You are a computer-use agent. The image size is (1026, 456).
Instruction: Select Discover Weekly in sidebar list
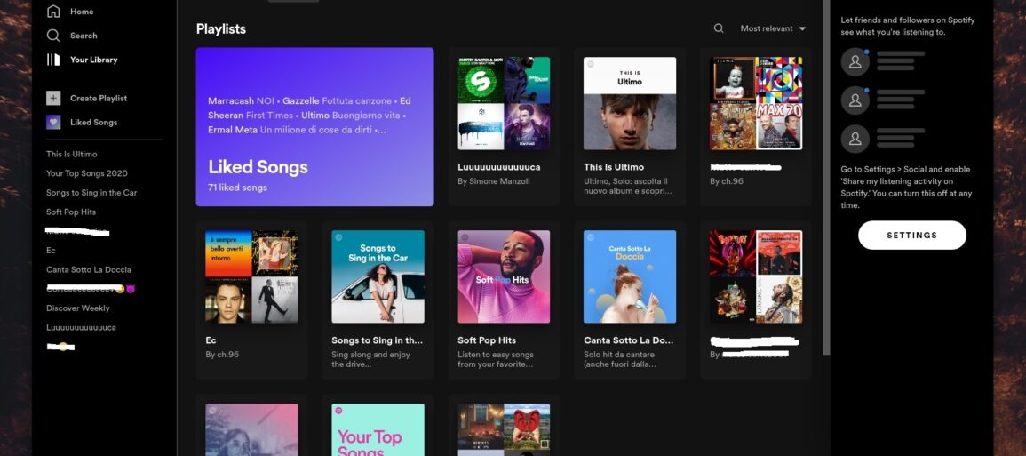(x=78, y=308)
